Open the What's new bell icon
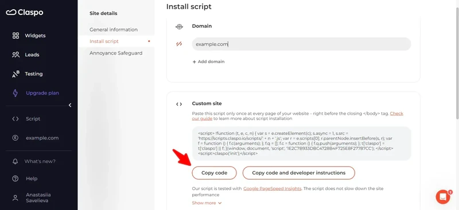This screenshot has height=210, width=459. tap(15, 161)
